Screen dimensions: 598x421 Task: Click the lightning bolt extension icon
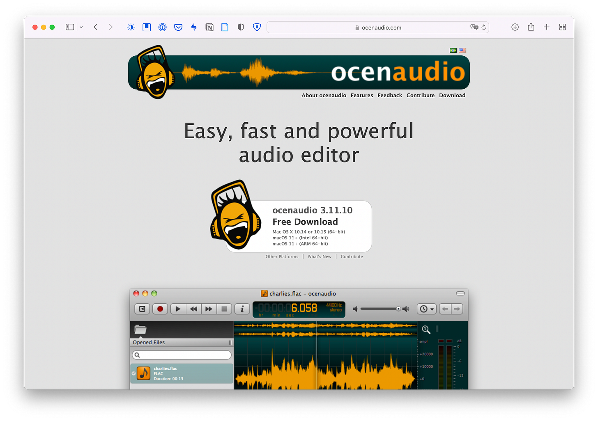click(194, 27)
